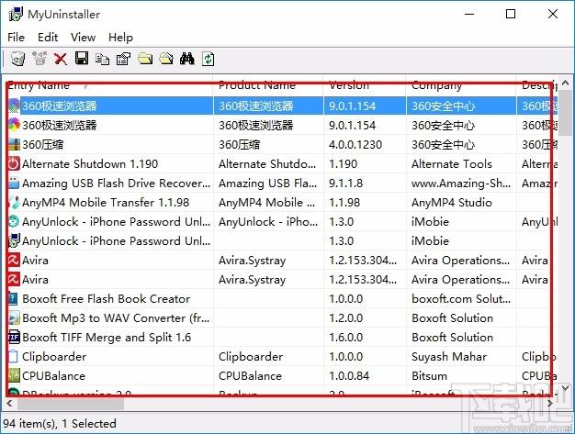Click the floppy disk Save icon

tap(82, 58)
